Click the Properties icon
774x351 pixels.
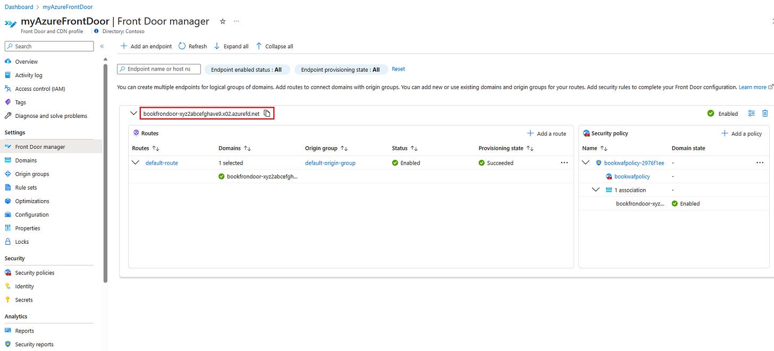coord(8,228)
